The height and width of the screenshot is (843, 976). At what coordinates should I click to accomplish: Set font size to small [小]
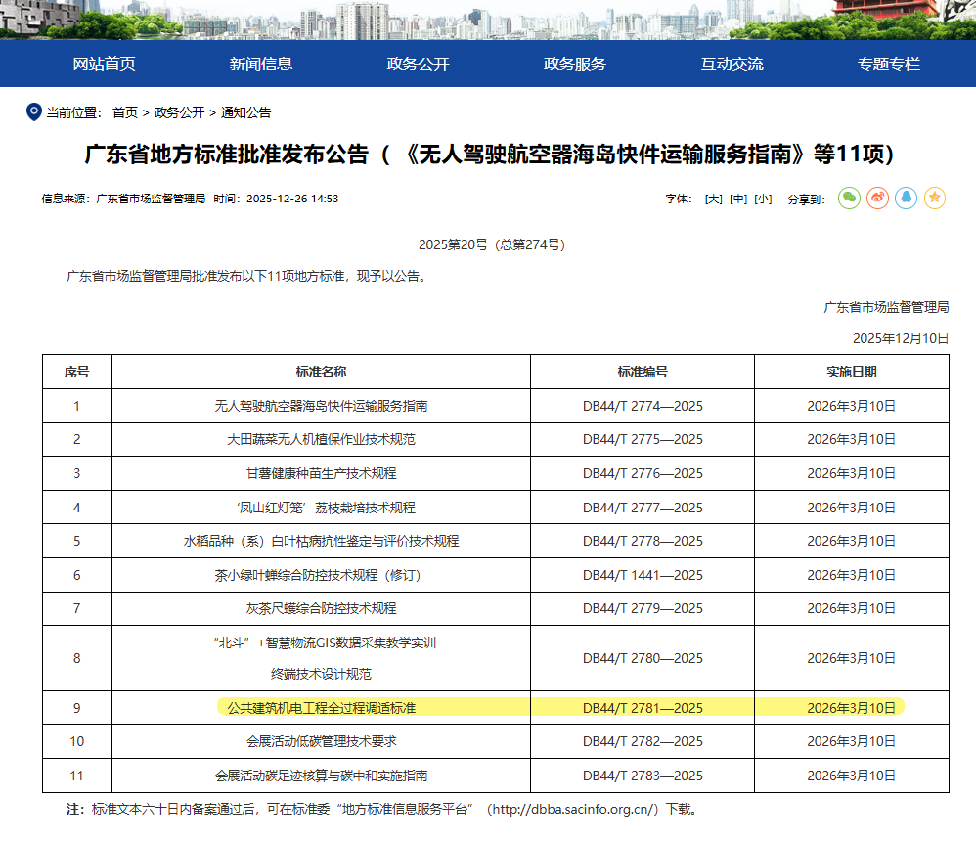[763, 199]
